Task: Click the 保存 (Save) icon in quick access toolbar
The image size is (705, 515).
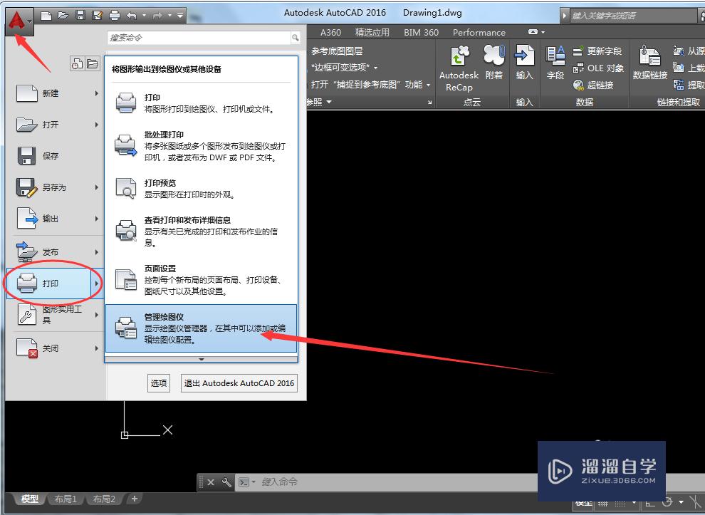Action: (x=80, y=15)
